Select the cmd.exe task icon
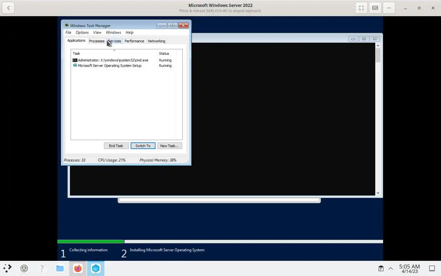 tap(75, 60)
